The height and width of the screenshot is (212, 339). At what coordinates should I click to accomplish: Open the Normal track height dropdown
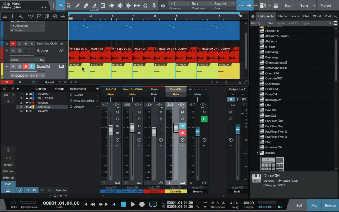coord(52,82)
